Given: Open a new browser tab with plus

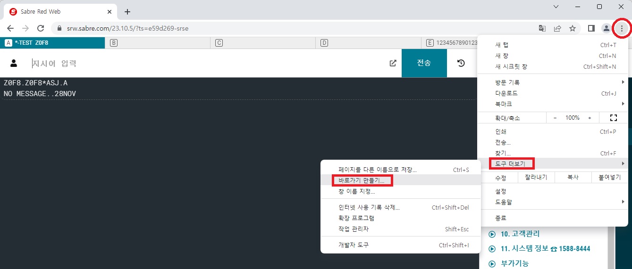Looking at the screenshot, I should 127,12.
